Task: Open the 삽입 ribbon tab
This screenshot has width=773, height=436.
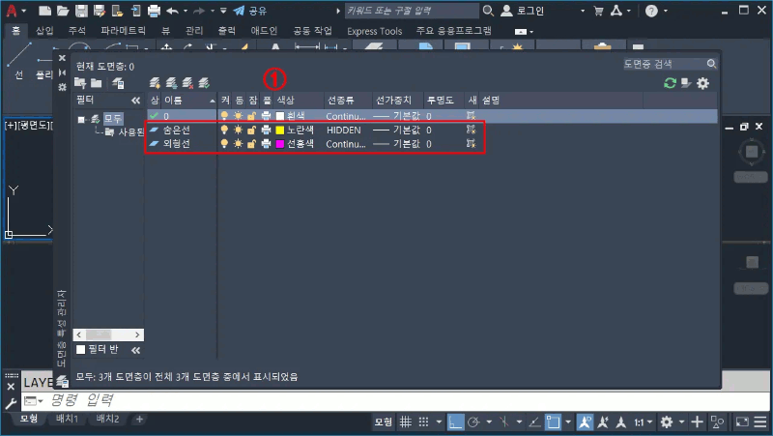Action: pyautogui.click(x=44, y=31)
